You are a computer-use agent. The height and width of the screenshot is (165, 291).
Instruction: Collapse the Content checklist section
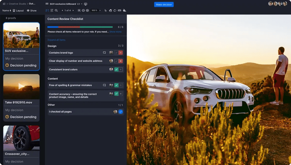pyautogui.click(x=53, y=79)
